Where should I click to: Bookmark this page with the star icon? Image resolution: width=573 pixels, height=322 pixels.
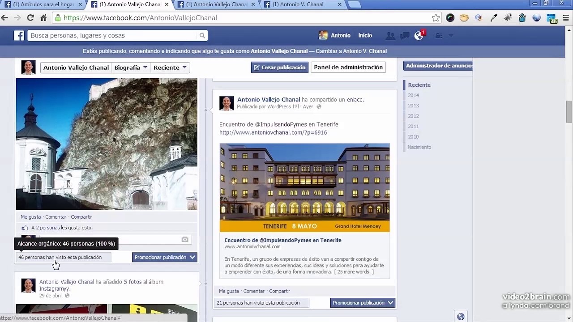[x=436, y=18]
